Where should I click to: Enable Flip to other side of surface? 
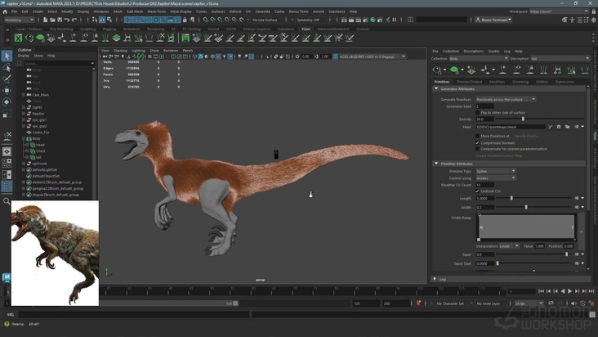click(x=477, y=113)
